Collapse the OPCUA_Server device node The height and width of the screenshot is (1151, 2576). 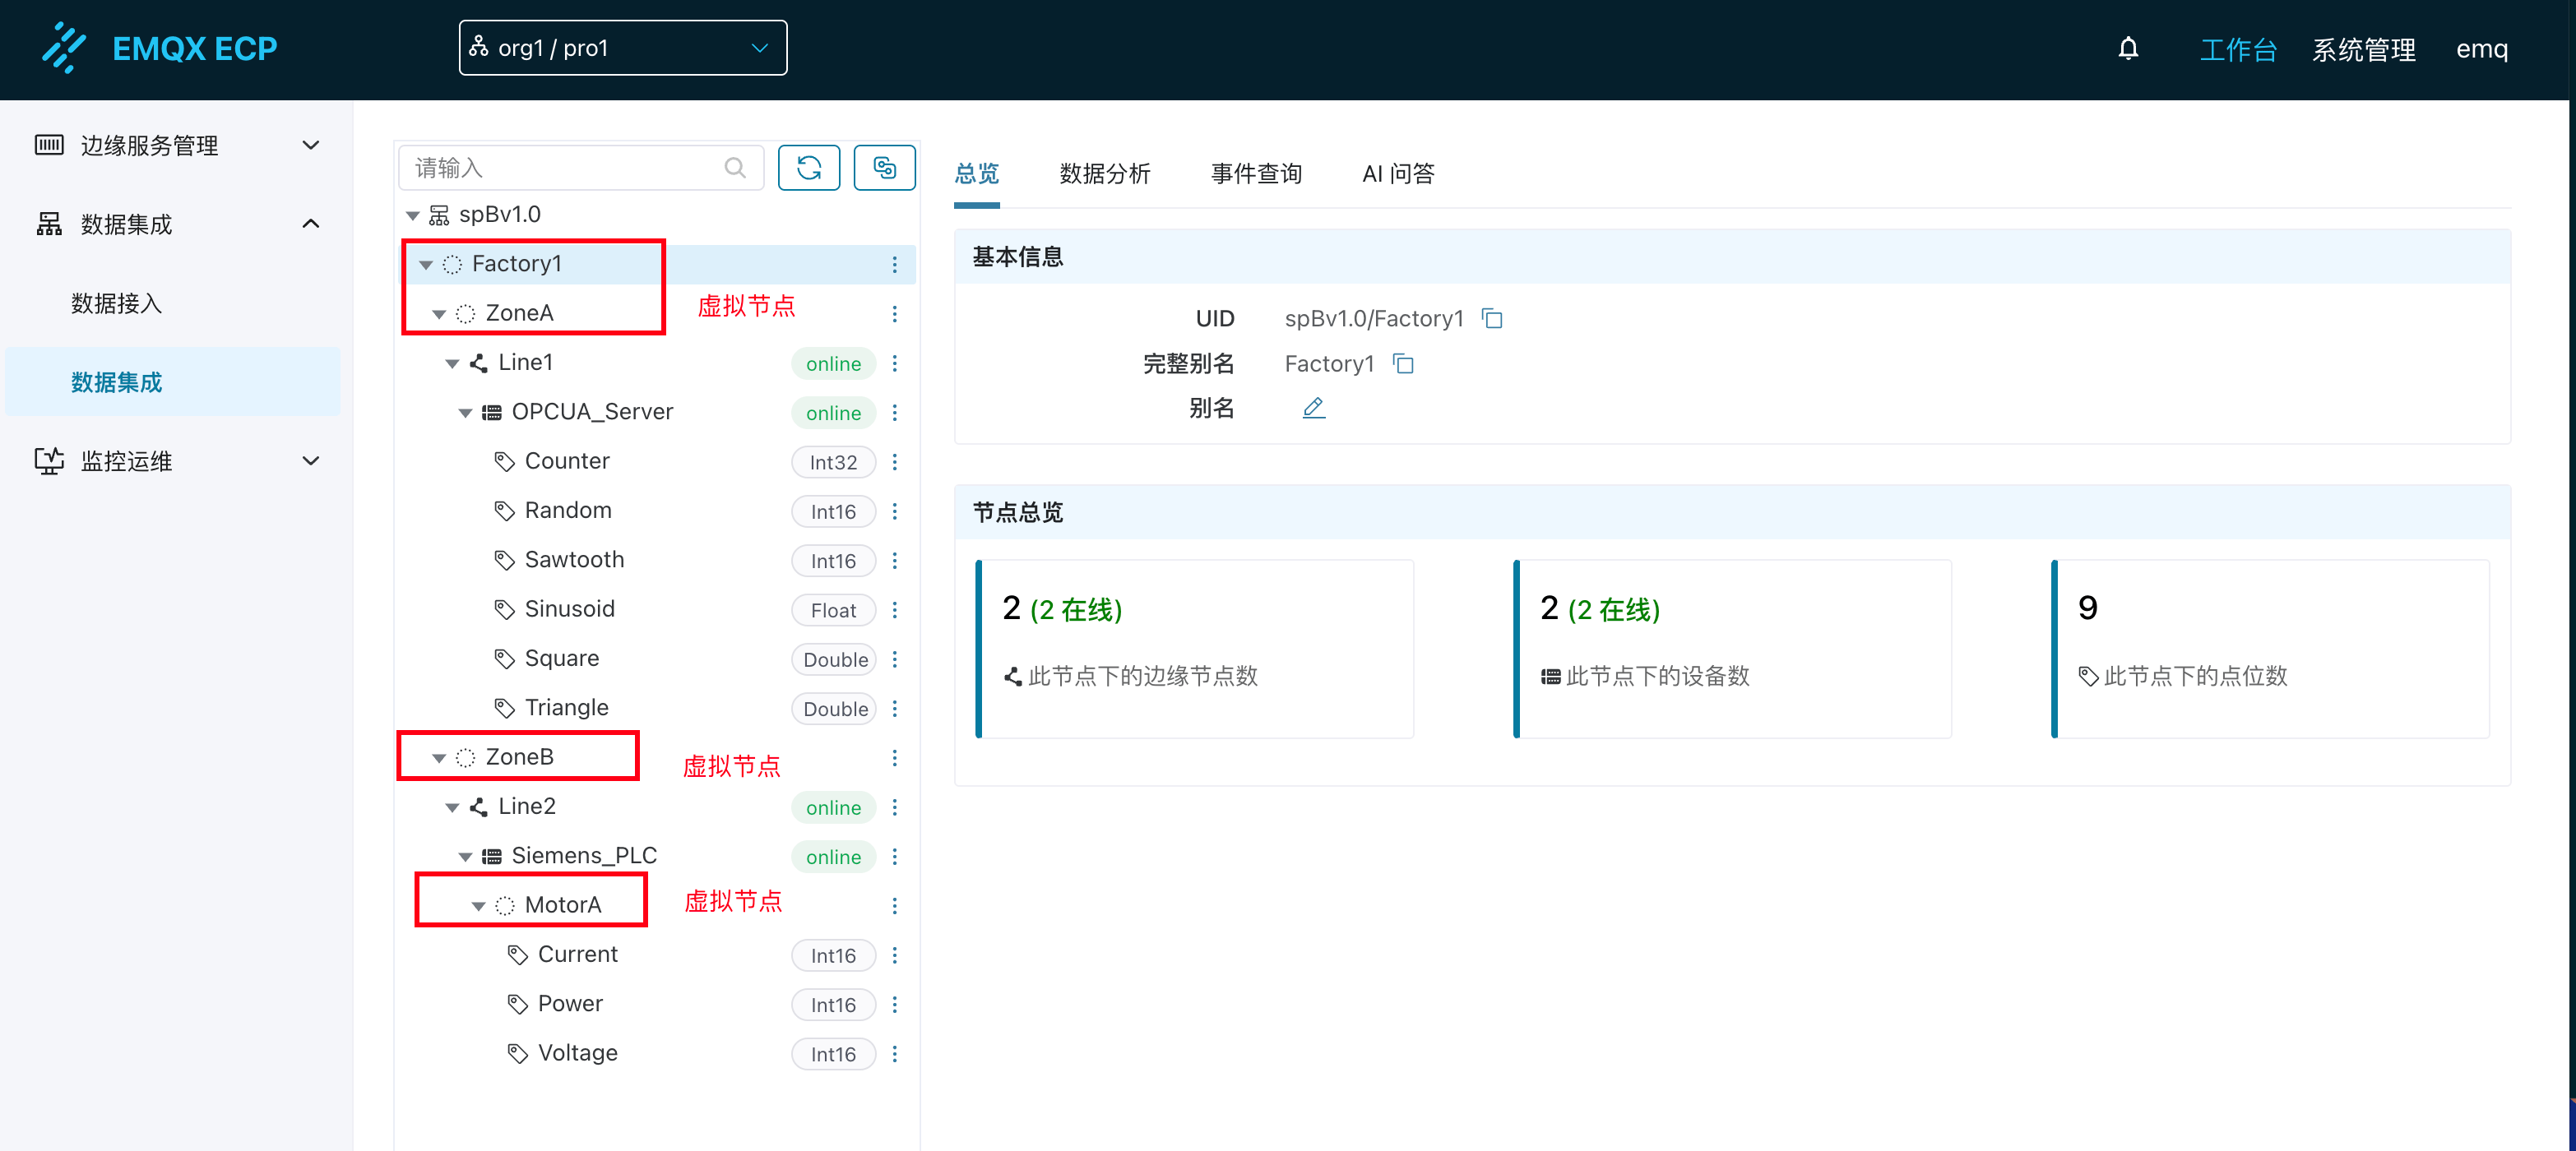point(465,413)
